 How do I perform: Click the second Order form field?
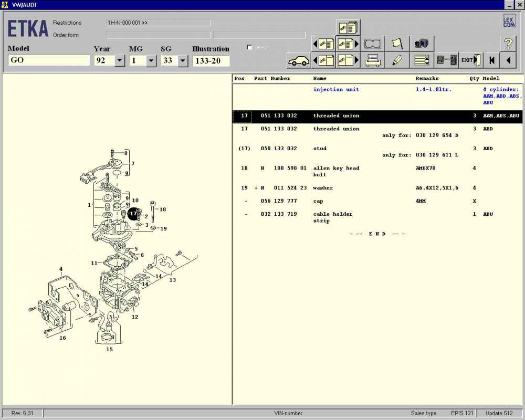tap(259, 35)
